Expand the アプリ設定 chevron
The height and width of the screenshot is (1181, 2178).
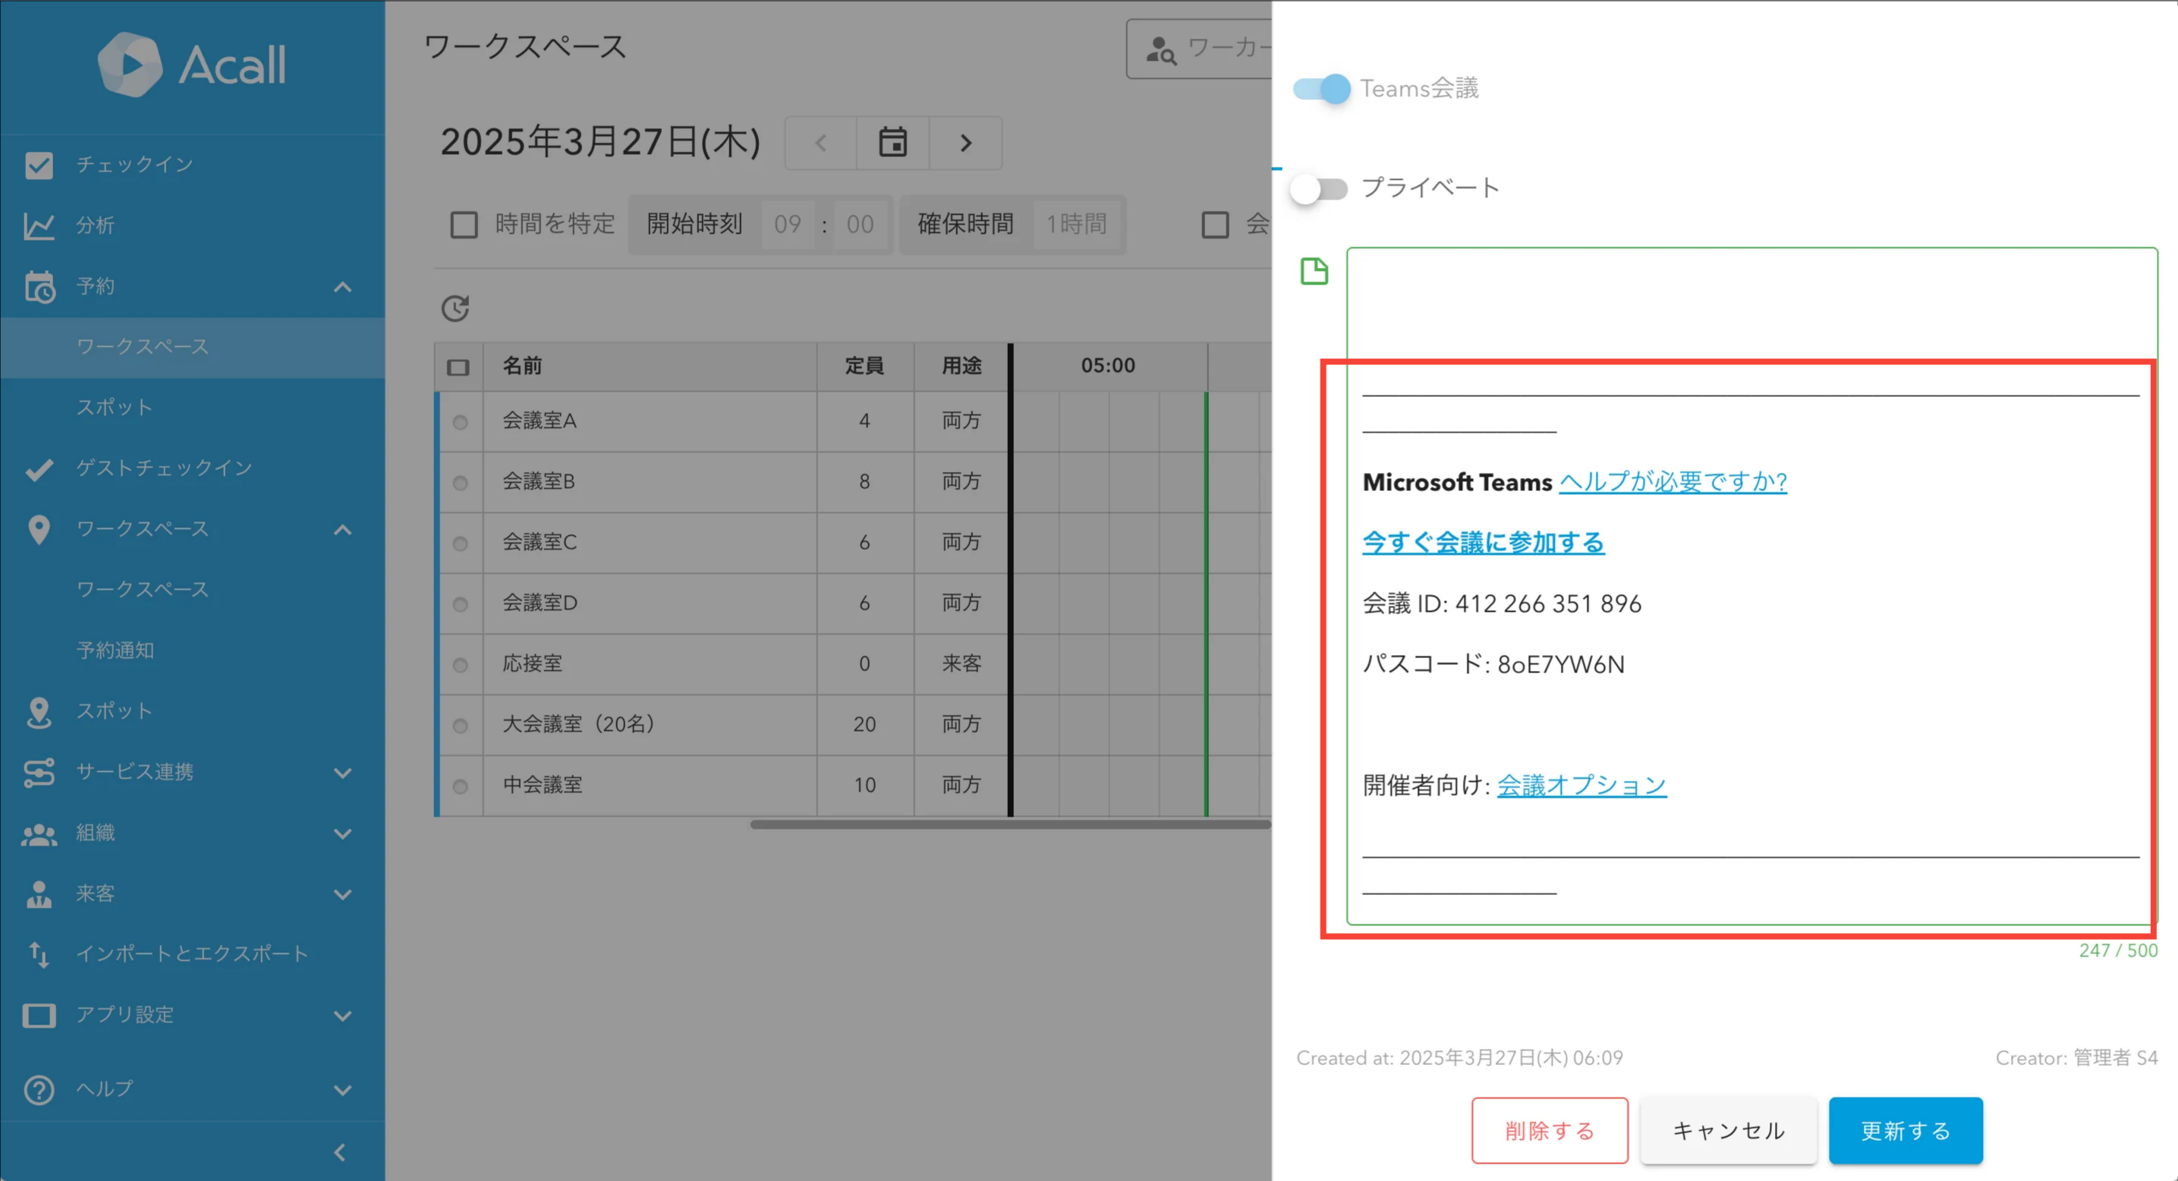(x=342, y=1016)
